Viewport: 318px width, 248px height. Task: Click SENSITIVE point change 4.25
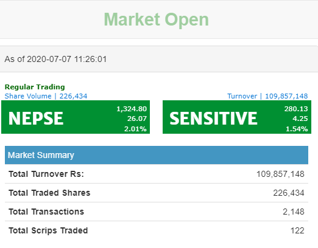300,119
